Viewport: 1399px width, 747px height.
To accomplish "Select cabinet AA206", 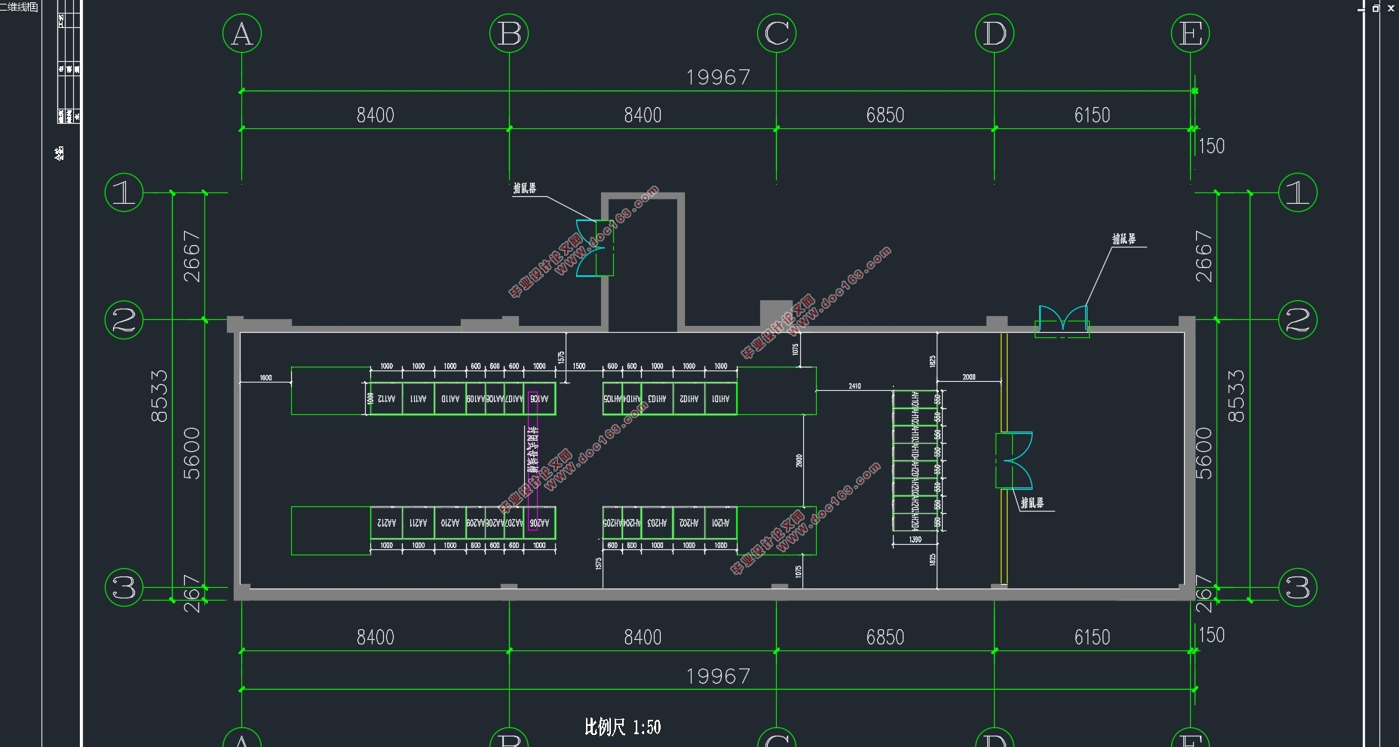I will (x=539, y=523).
